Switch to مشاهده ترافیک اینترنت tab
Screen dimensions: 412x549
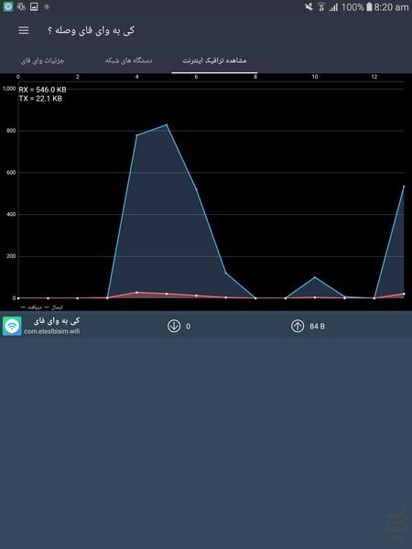coord(214,60)
